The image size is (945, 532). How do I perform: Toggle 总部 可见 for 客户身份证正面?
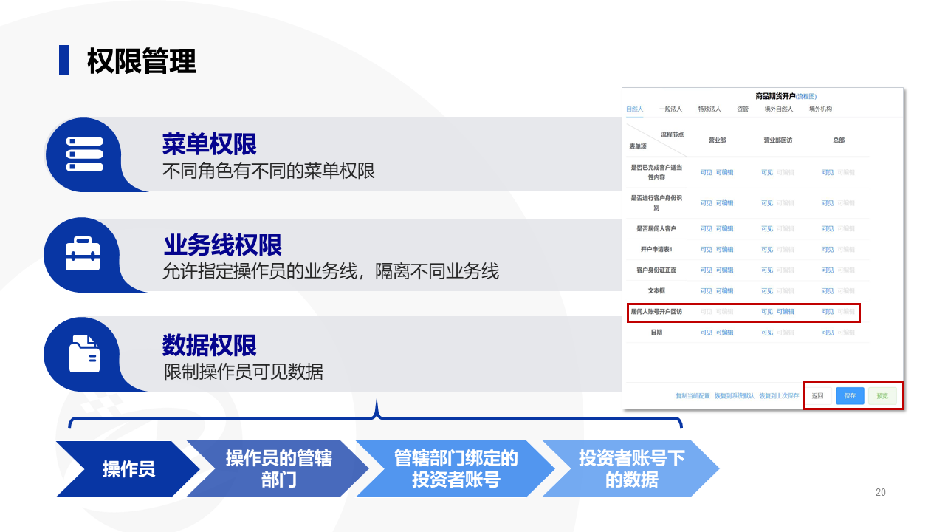[828, 270]
